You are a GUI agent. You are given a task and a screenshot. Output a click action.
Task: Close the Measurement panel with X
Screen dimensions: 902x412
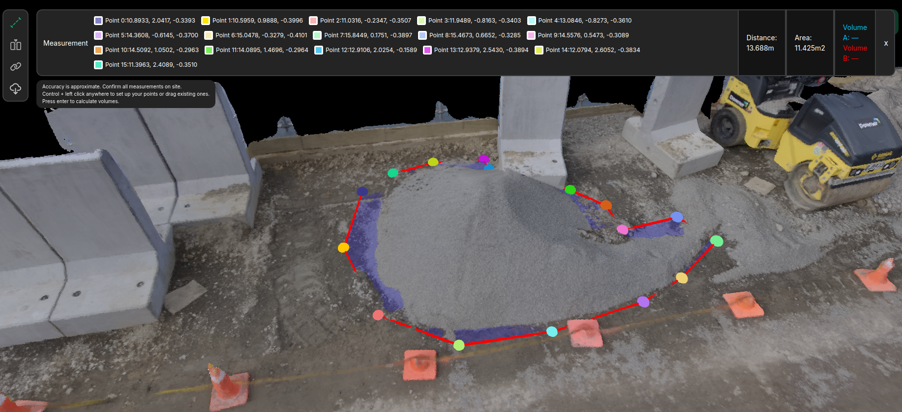[x=886, y=43]
